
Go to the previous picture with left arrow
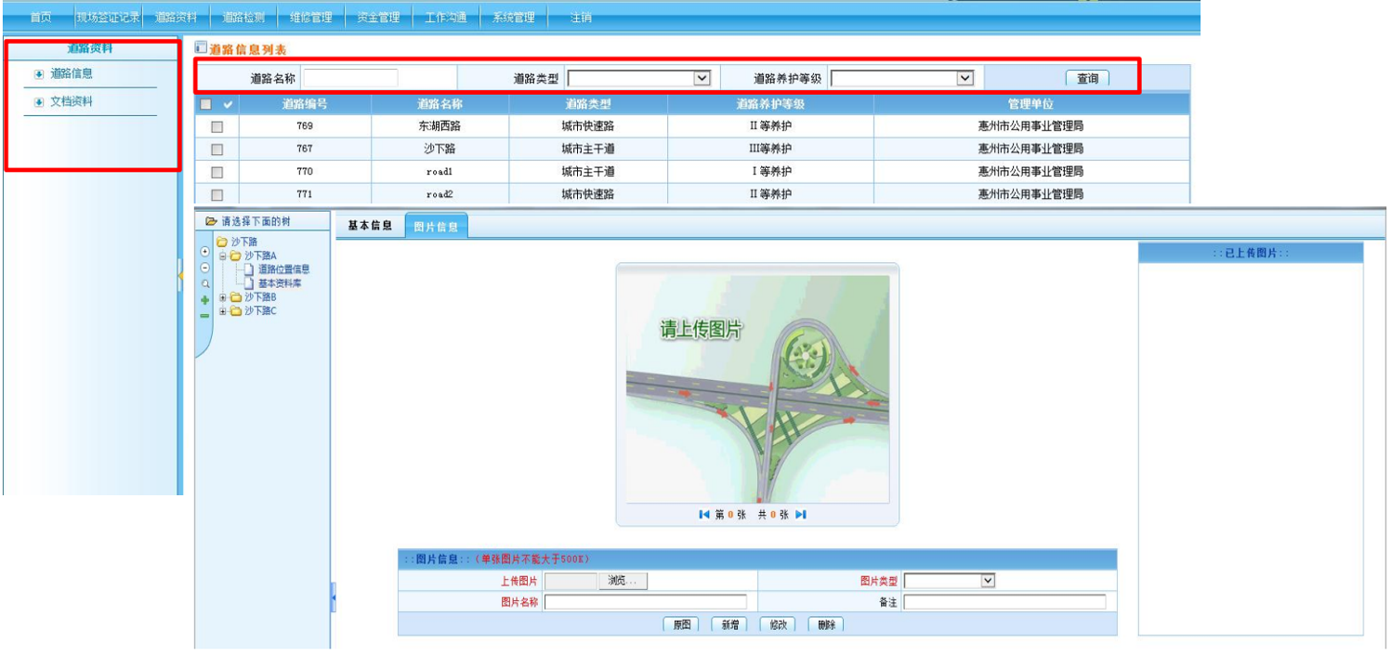pyautogui.click(x=704, y=515)
